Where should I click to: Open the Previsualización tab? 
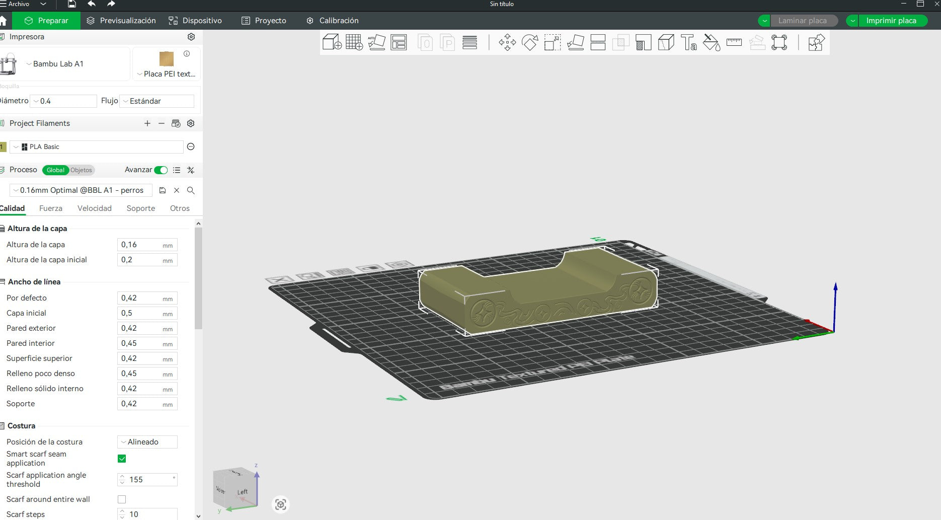(x=121, y=21)
